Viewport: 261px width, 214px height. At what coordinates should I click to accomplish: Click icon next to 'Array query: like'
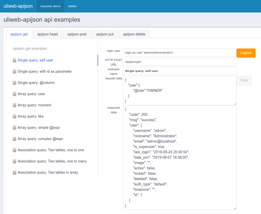pyautogui.click(x=15, y=117)
